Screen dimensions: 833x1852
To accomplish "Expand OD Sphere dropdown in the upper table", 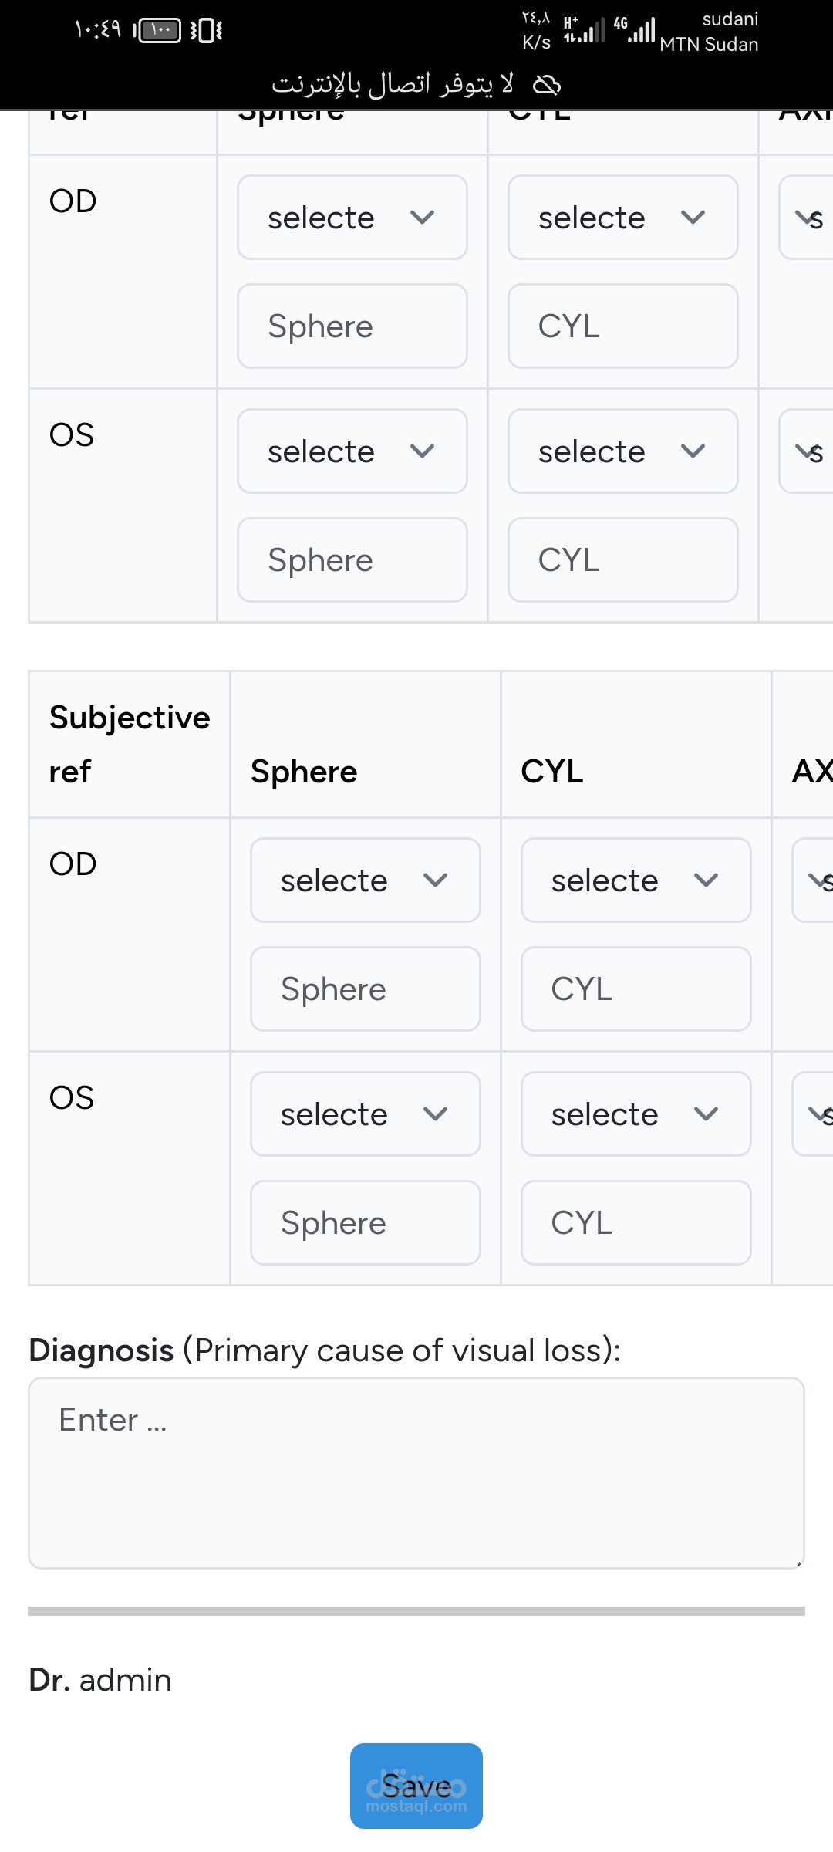I will click(x=352, y=218).
